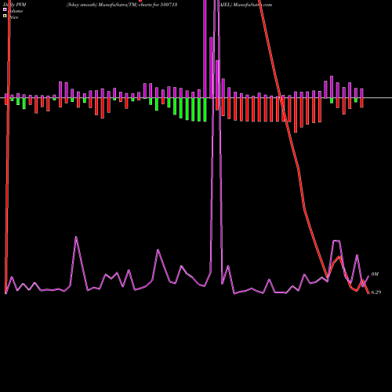Click the '6.29' price value label
This screenshot has width=392, height=392.
click(x=376, y=292)
